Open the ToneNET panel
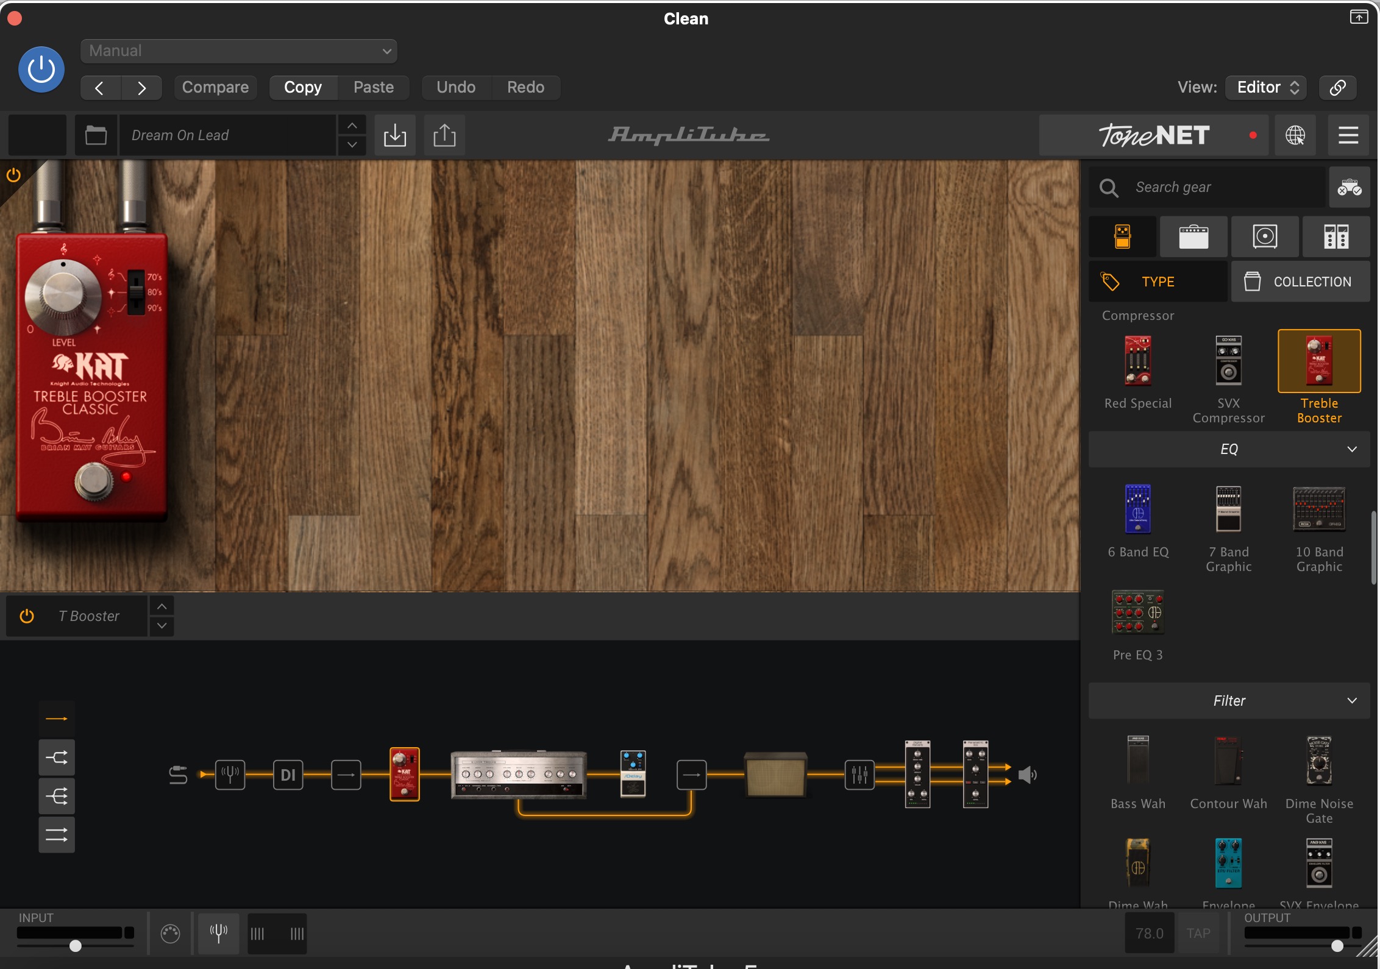Image resolution: width=1380 pixels, height=969 pixels. (x=1154, y=135)
